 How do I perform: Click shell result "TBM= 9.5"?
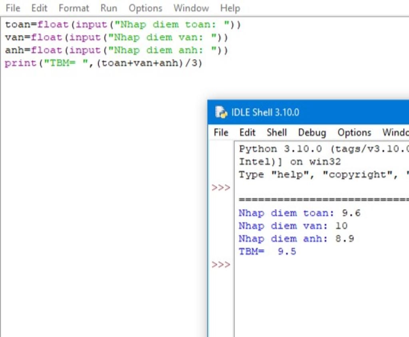click(x=267, y=251)
